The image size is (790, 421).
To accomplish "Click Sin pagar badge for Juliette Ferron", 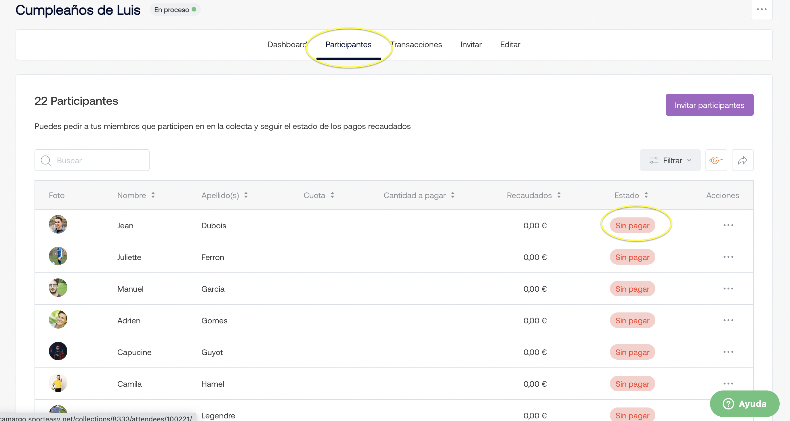I will click(x=632, y=257).
